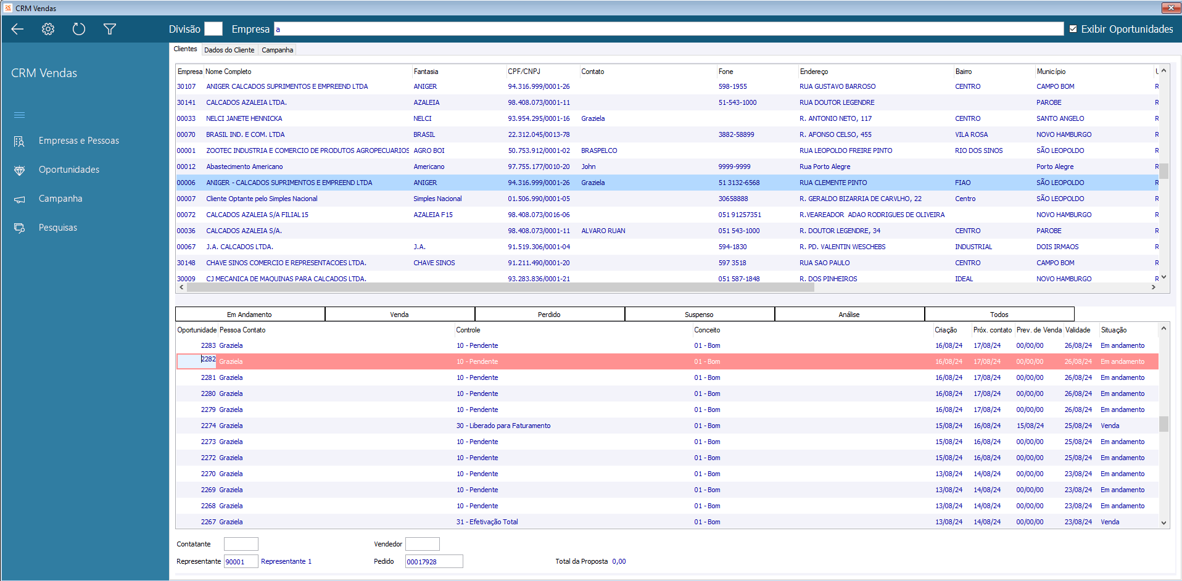Click the Empresas e Pessoas sidebar icon
The width and height of the screenshot is (1182, 581).
point(20,141)
